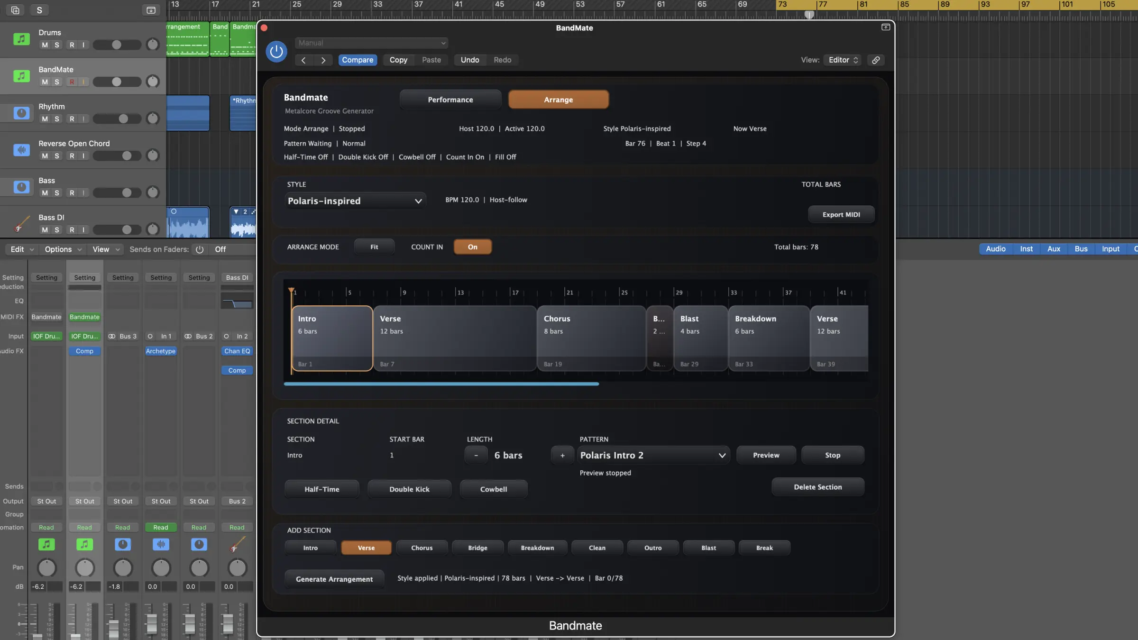Open the Manual preset dropdown
Viewport: 1138px width, 640px height.
(371, 43)
